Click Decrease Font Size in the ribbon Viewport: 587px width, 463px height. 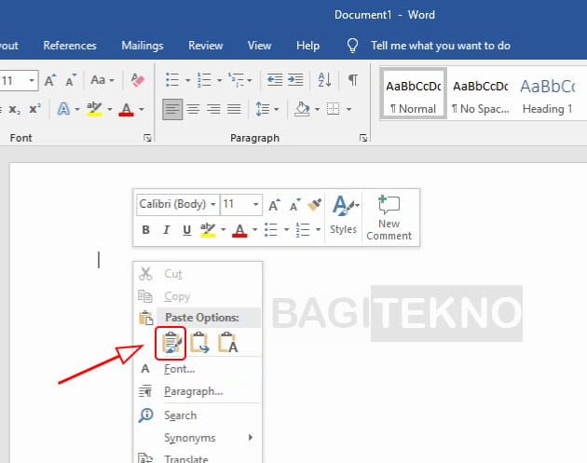(x=71, y=80)
